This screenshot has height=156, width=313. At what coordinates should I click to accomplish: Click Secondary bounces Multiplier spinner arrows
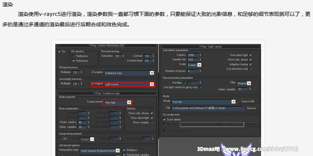[81, 84]
